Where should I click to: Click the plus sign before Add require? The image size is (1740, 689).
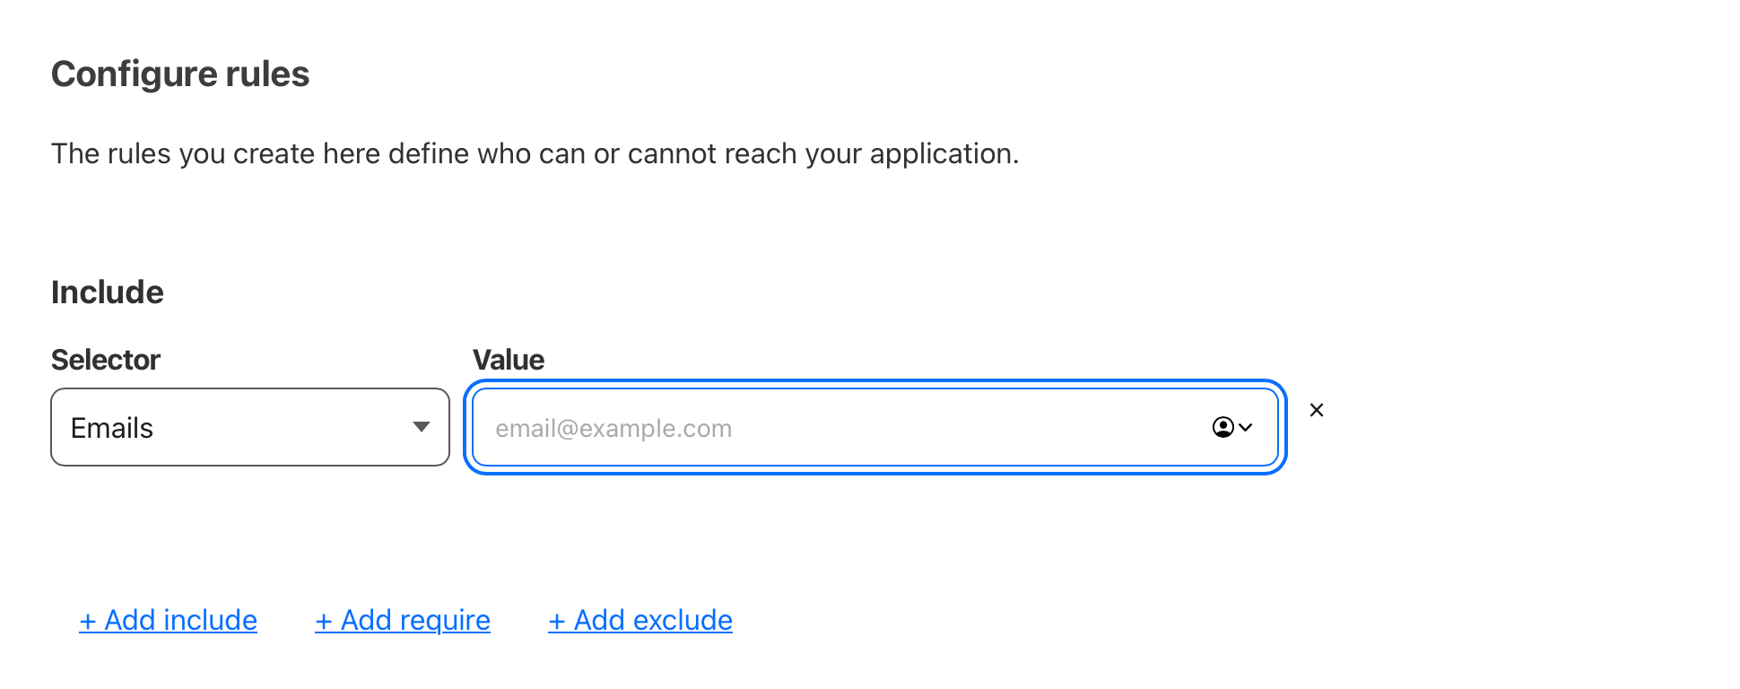point(324,621)
